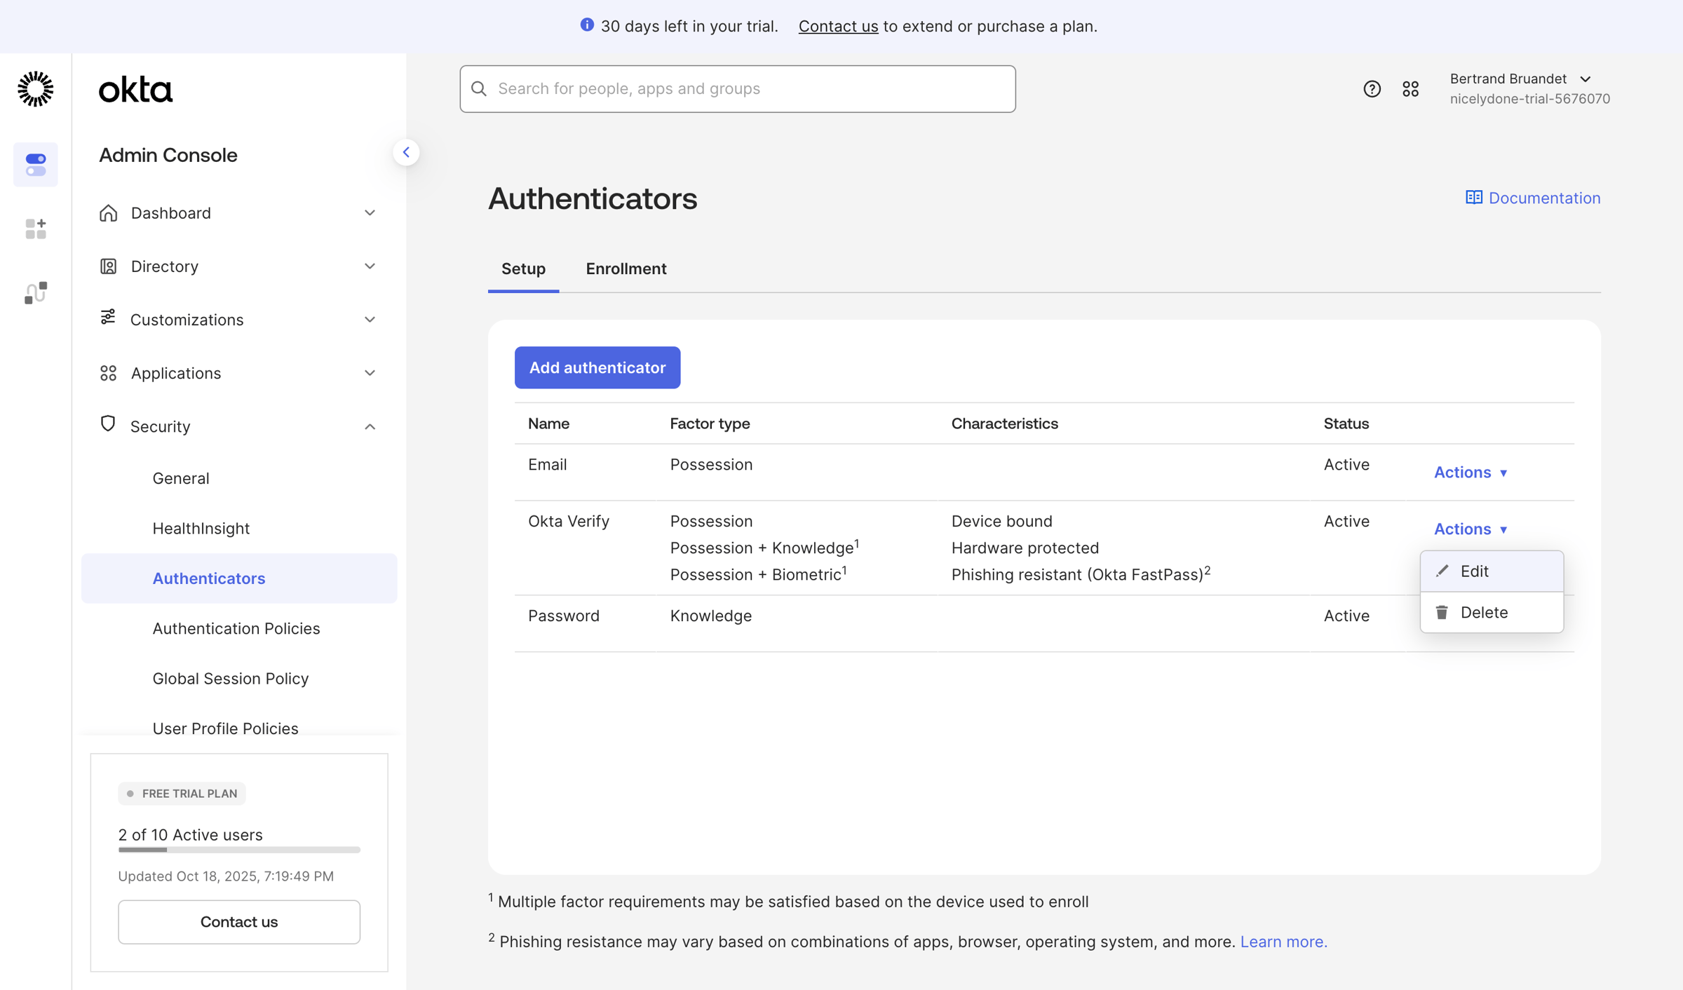Image resolution: width=1683 pixels, height=990 pixels.
Task: Open the add-apps grid-plus icon in rail
Action: pos(35,229)
